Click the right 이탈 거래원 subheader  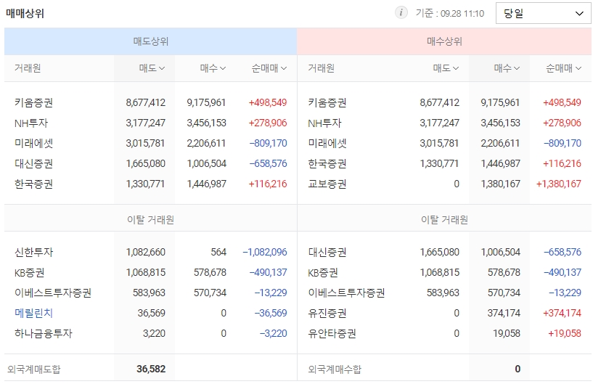(x=444, y=220)
